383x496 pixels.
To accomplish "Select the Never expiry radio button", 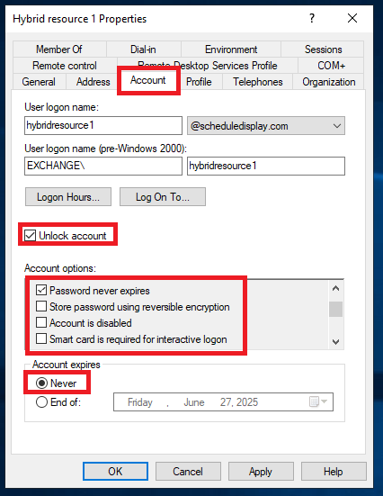I will click(x=41, y=383).
